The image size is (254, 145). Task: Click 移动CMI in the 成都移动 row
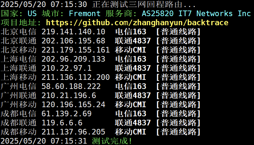click(131, 132)
